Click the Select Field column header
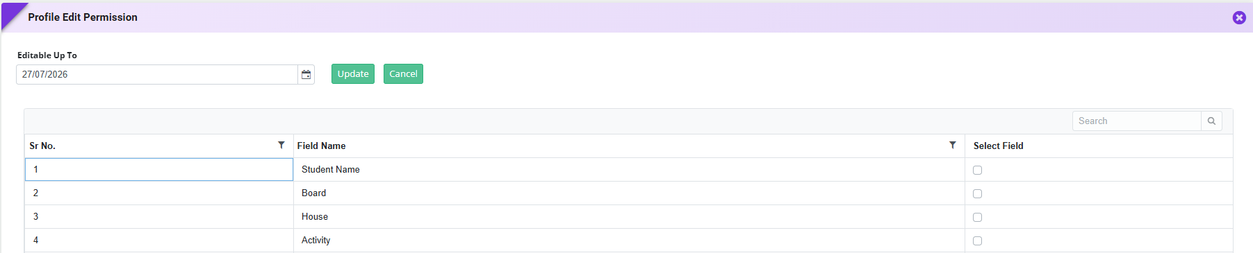 [998, 146]
